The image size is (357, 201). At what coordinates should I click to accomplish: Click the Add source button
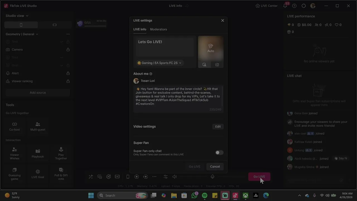point(38,93)
